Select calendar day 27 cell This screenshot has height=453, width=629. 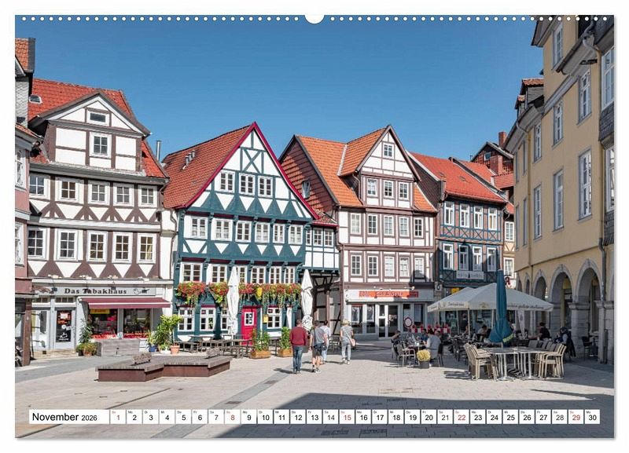pos(543,417)
